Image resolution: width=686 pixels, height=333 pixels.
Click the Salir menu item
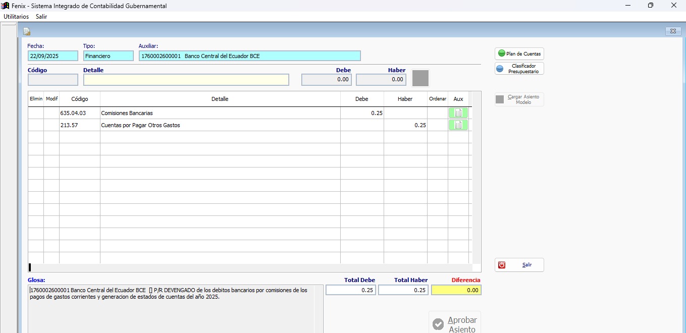41,17
